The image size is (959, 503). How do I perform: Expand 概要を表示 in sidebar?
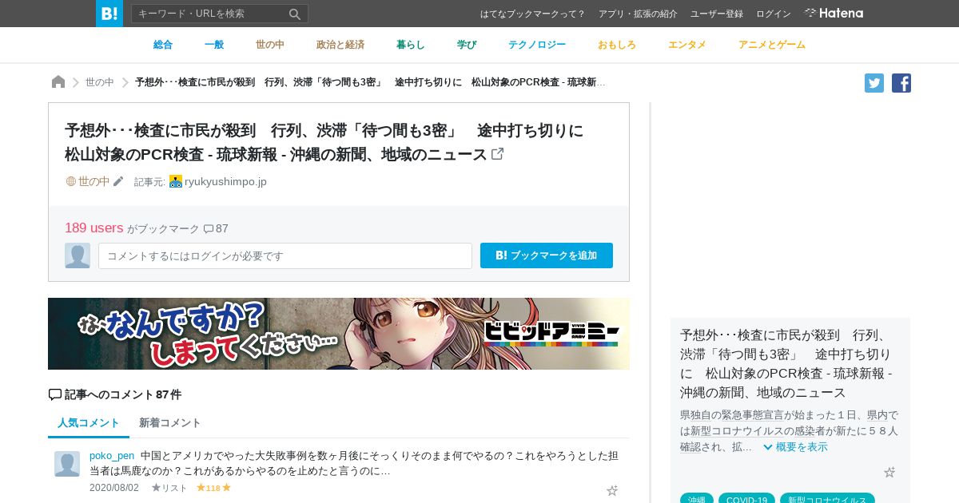795,447
